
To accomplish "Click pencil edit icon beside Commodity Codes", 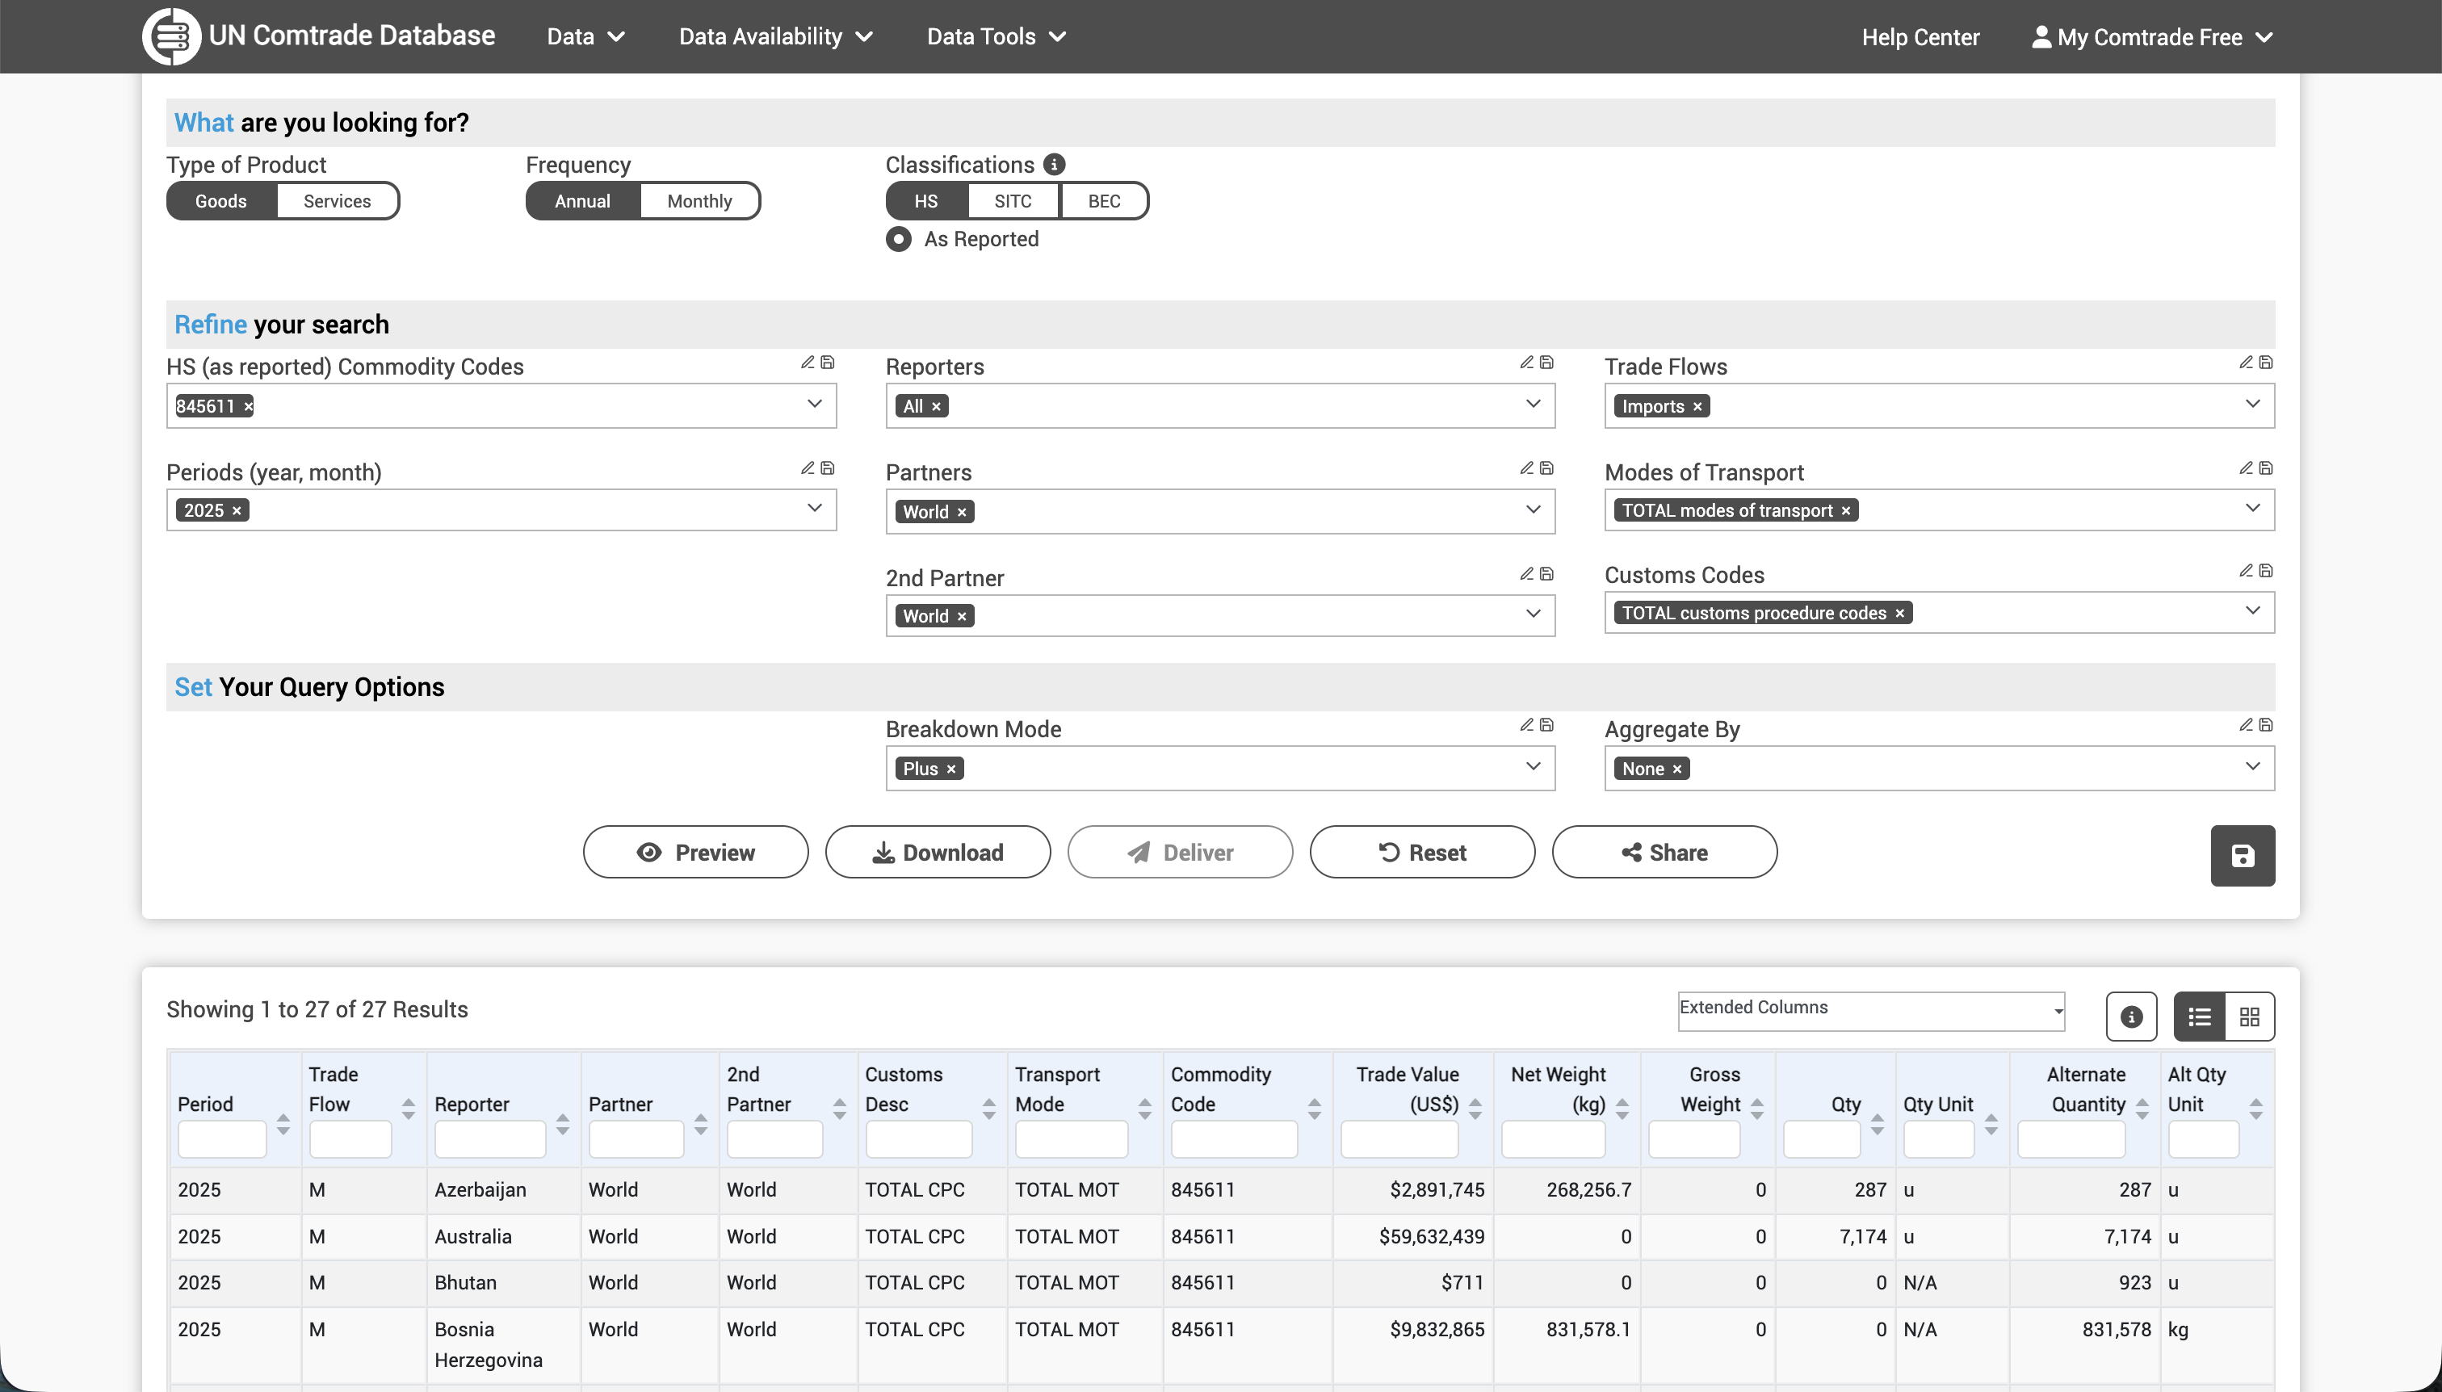I will 807,363.
